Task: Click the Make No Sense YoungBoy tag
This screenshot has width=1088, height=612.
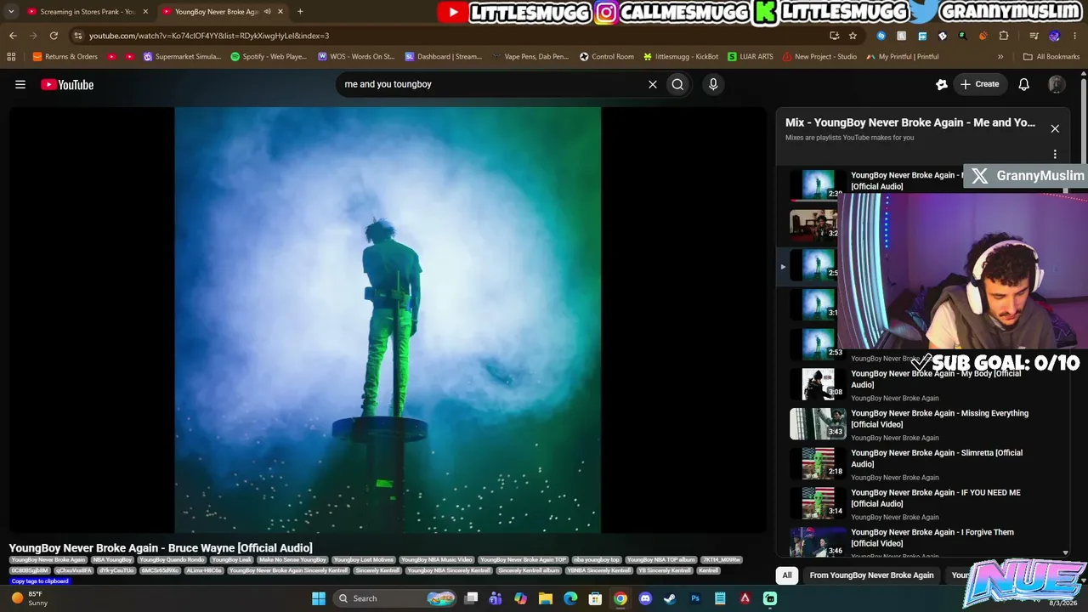Action: [x=293, y=560]
